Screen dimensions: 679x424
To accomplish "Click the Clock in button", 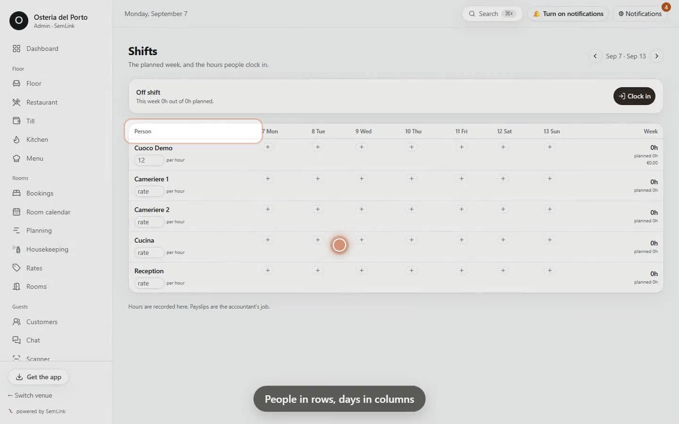I will [x=634, y=96].
